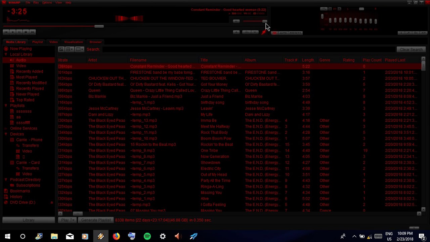430x242 pixels.
Task: Toggle equalizer AUTO mode
Action: [283, 33]
